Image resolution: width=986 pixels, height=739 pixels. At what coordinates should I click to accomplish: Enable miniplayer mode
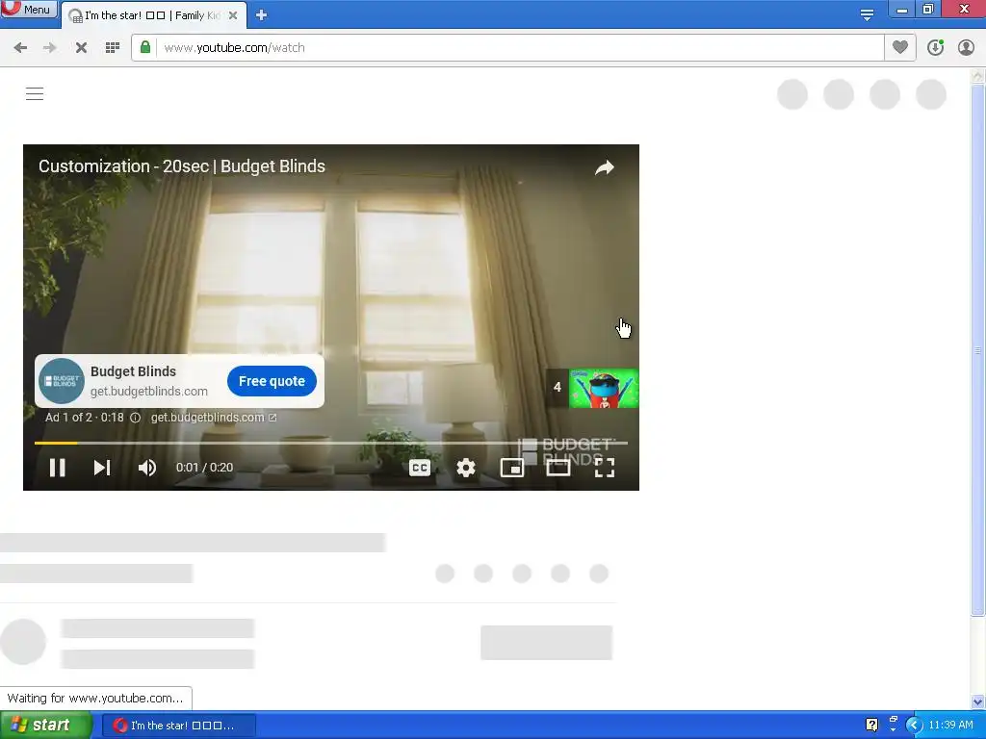click(512, 468)
